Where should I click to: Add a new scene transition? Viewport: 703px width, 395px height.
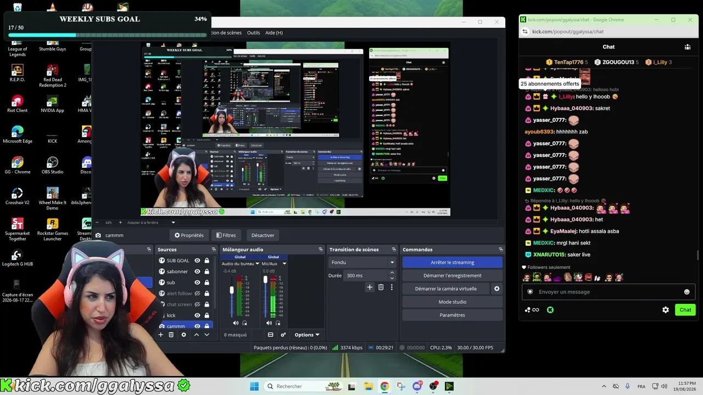click(x=370, y=287)
